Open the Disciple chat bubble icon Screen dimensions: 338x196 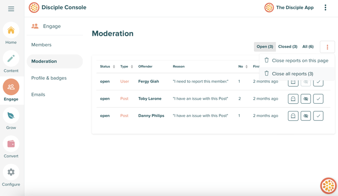pos(328,186)
